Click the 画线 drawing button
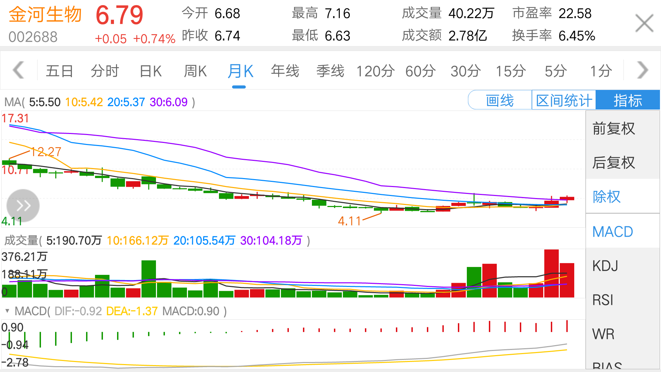This screenshot has width=661, height=372. point(500,100)
